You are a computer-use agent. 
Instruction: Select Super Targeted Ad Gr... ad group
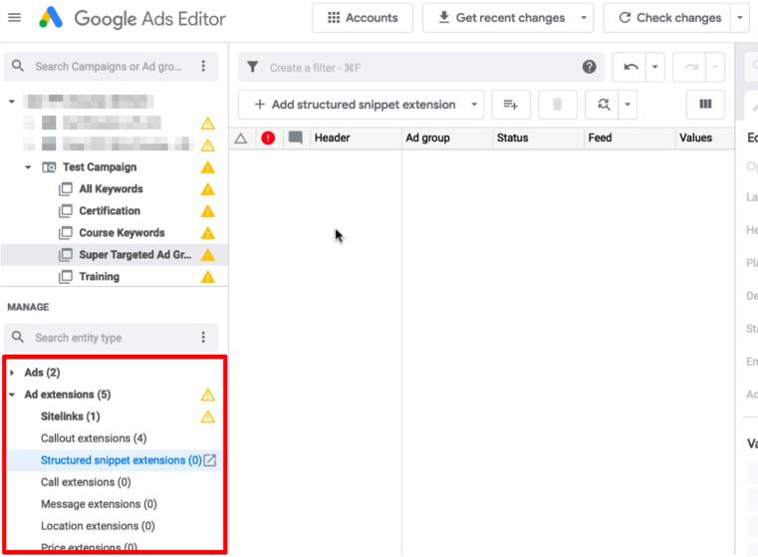coord(134,255)
